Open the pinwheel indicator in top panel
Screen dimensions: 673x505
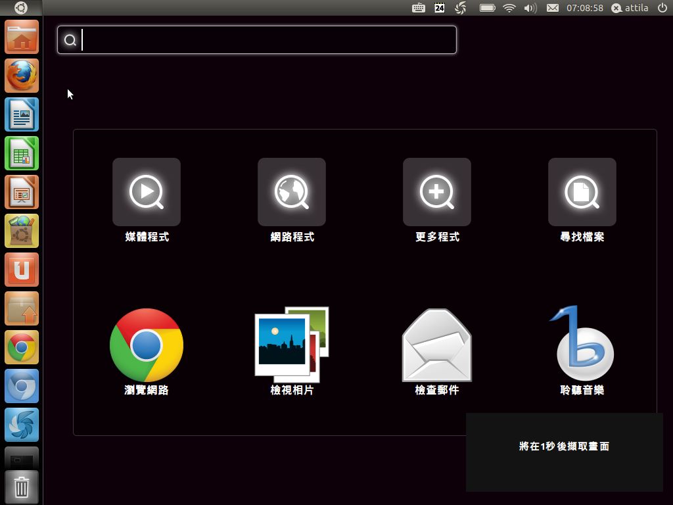pos(461,8)
